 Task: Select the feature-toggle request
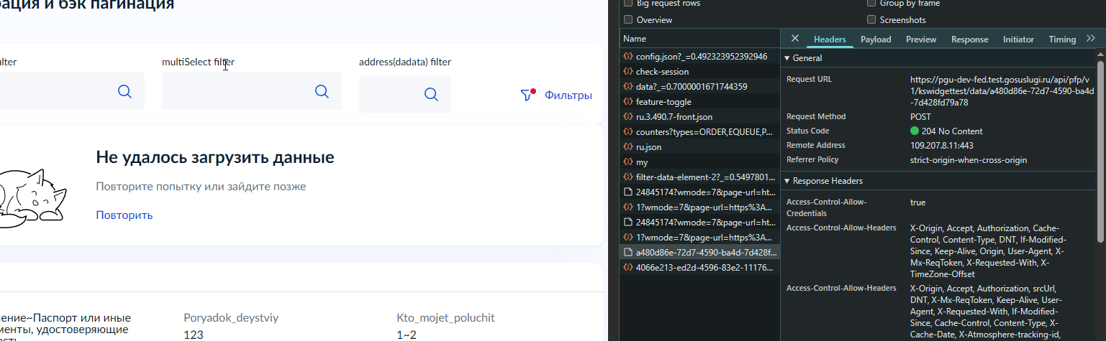click(x=699, y=101)
